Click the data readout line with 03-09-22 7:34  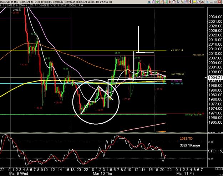[41, 5]
